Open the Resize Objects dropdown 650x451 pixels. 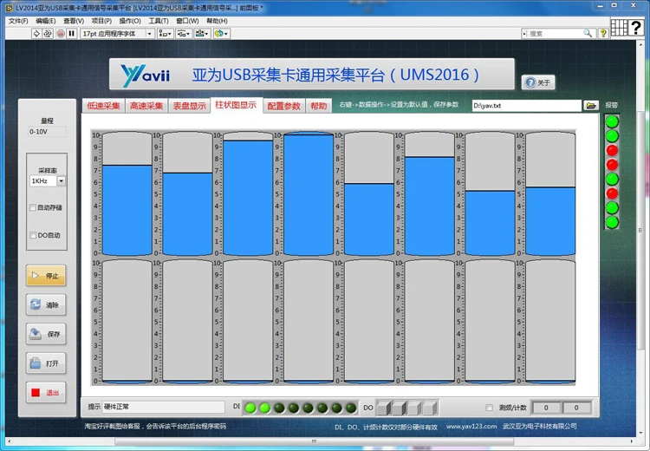coord(202,34)
